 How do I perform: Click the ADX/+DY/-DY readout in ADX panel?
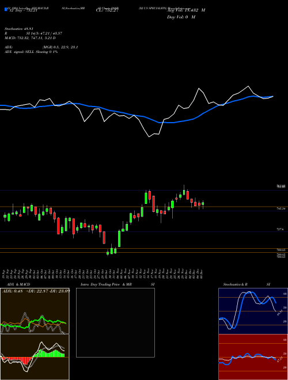point(36,291)
